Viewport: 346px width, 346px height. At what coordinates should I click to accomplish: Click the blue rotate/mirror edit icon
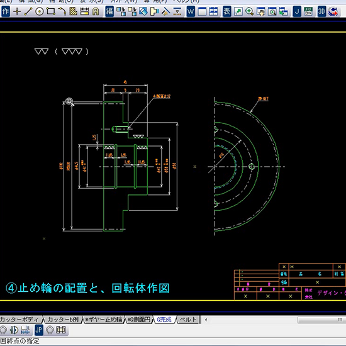point(143,11)
